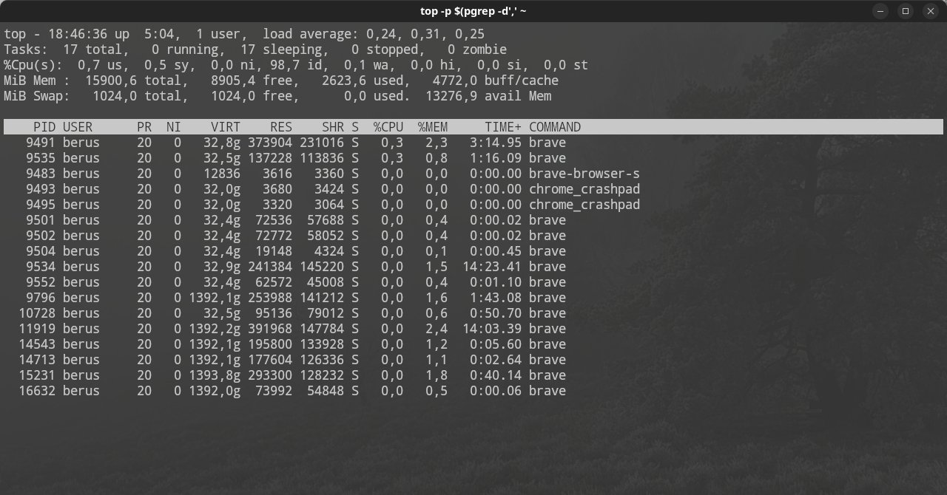Screen dimensions: 947x495
Task: Click '13276,9 avail Mem' value
Action: point(488,96)
